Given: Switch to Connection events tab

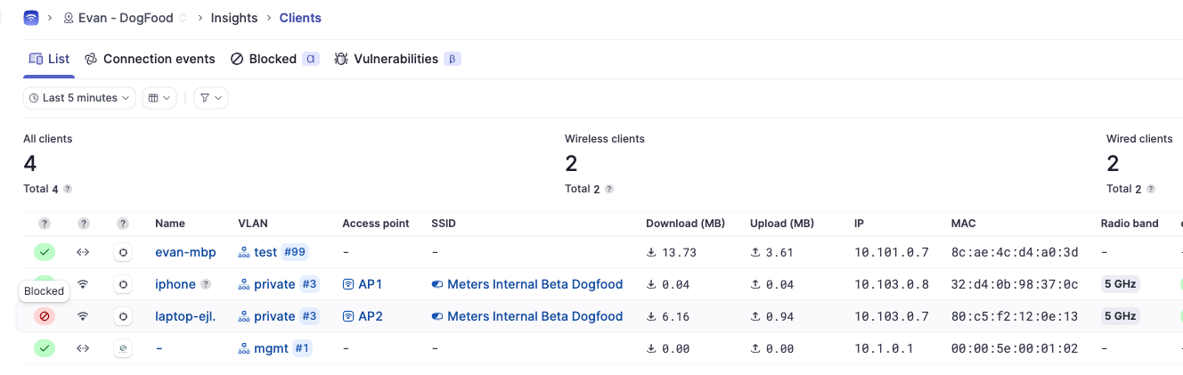Looking at the screenshot, I should click(x=150, y=59).
